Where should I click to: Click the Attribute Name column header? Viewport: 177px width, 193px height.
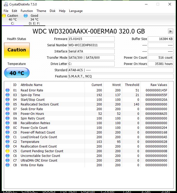(x=52, y=85)
